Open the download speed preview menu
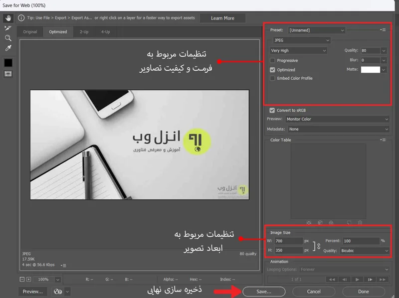Screen dimensions: 399x298 63,265
